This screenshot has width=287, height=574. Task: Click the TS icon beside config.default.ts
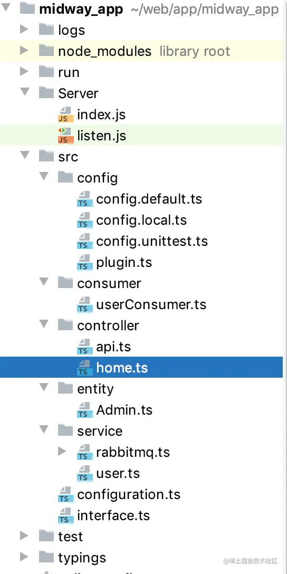(83, 199)
